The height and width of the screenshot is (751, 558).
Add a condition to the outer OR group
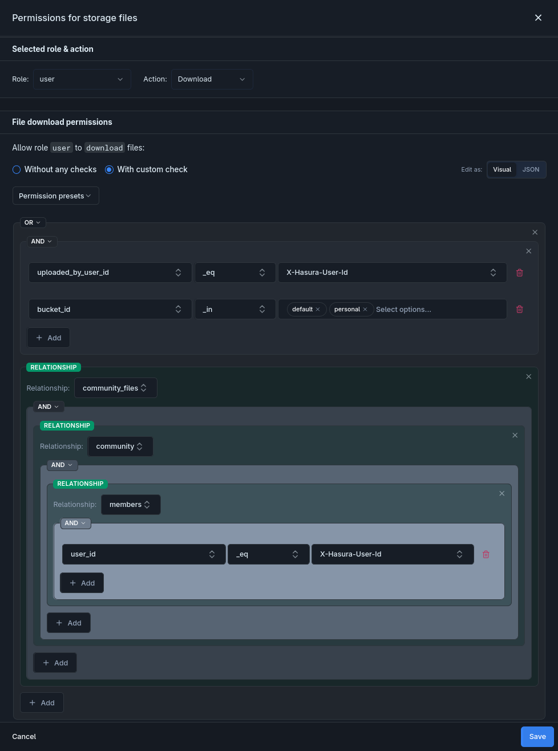pyautogui.click(x=42, y=703)
